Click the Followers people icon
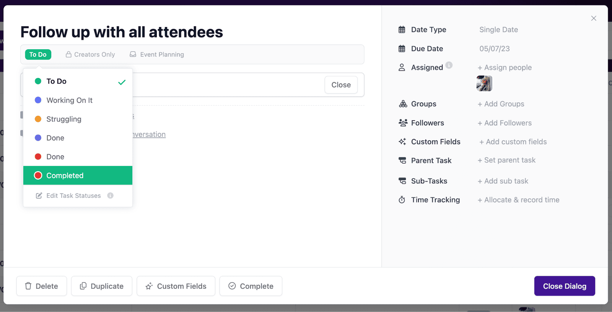612x312 pixels. [x=403, y=123]
